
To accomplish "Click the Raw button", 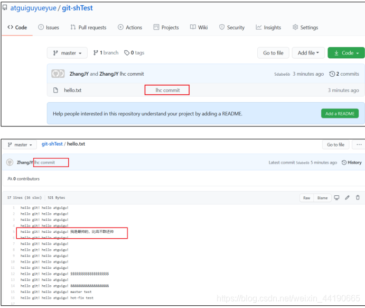I will click(x=306, y=198).
